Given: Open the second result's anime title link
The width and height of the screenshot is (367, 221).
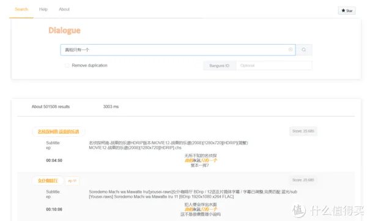Looking at the screenshot, I should pos(48,181).
